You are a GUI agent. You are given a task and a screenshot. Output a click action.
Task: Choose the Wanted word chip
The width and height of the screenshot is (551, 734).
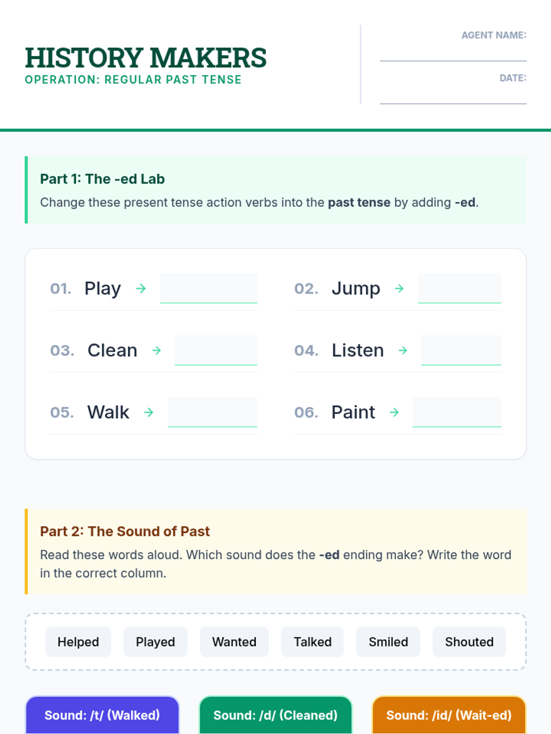click(x=234, y=642)
